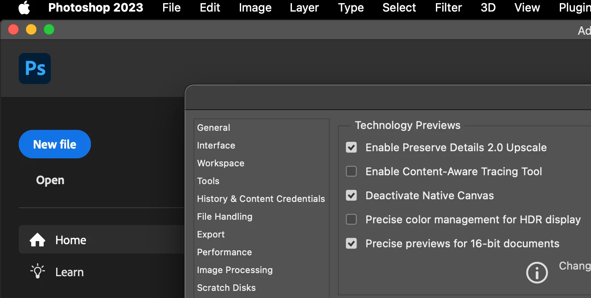Image resolution: width=591 pixels, height=298 pixels.
Task: Open the Image menu
Action: coord(255,8)
